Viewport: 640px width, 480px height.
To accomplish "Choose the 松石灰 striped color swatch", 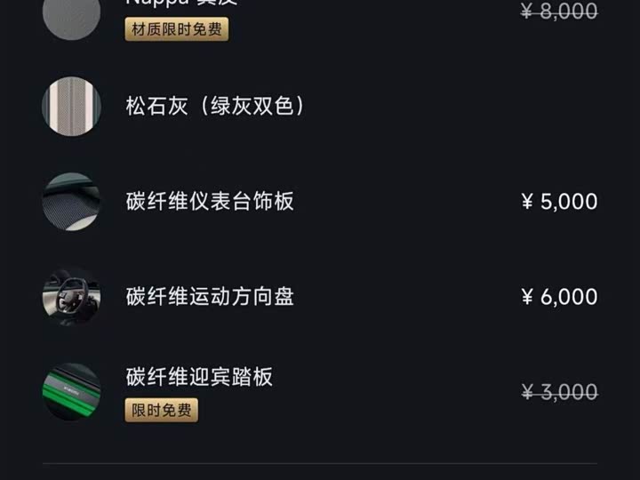I will (71, 107).
